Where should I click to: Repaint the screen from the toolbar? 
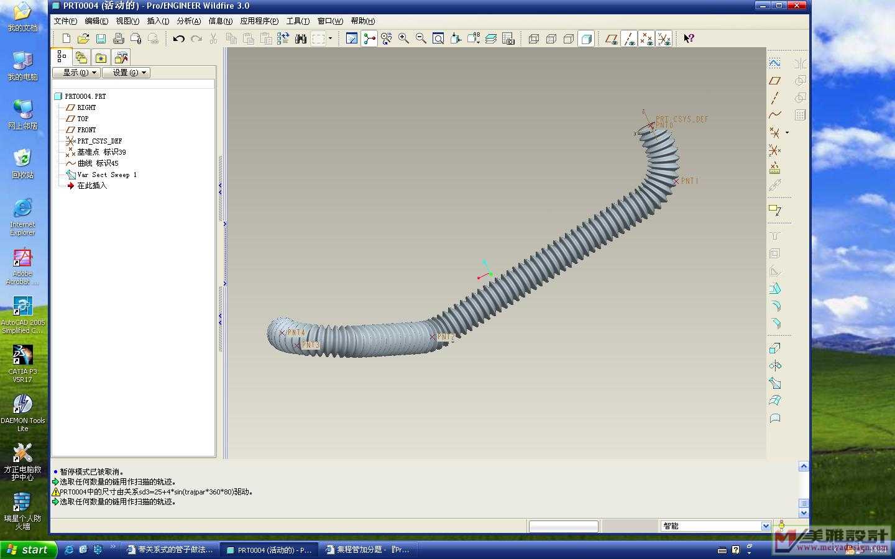coord(352,39)
